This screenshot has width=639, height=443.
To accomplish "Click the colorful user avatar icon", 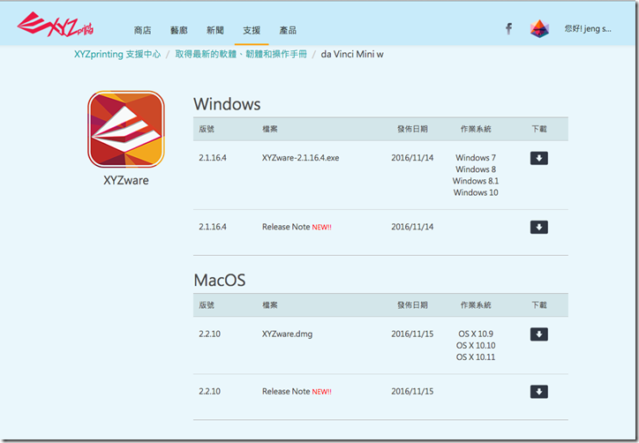I will pos(539,28).
